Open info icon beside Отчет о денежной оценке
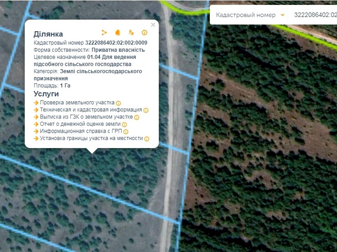 (124, 125)
